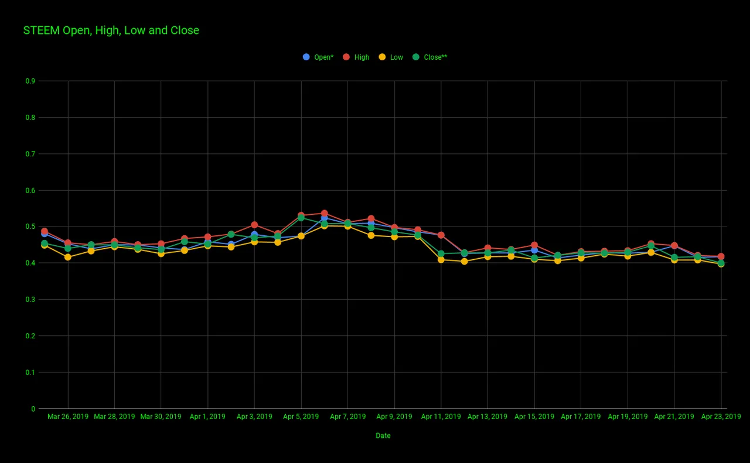Click the blue Open data point on Apr 2
This screenshot has width=750, height=463.
tap(231, 244)
